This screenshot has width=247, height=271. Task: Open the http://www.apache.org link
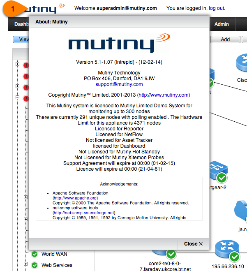(x=75, y=198)
